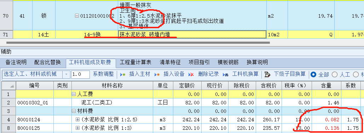Select row header 70 in upper grid

(x=6, y=16)
